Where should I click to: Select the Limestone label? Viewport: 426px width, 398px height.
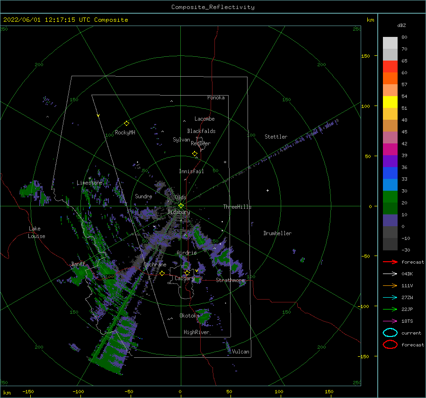(x=89, y=183)
